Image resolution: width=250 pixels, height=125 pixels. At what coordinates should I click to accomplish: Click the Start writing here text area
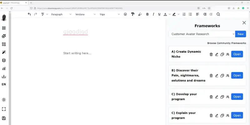tap(77, 53)
